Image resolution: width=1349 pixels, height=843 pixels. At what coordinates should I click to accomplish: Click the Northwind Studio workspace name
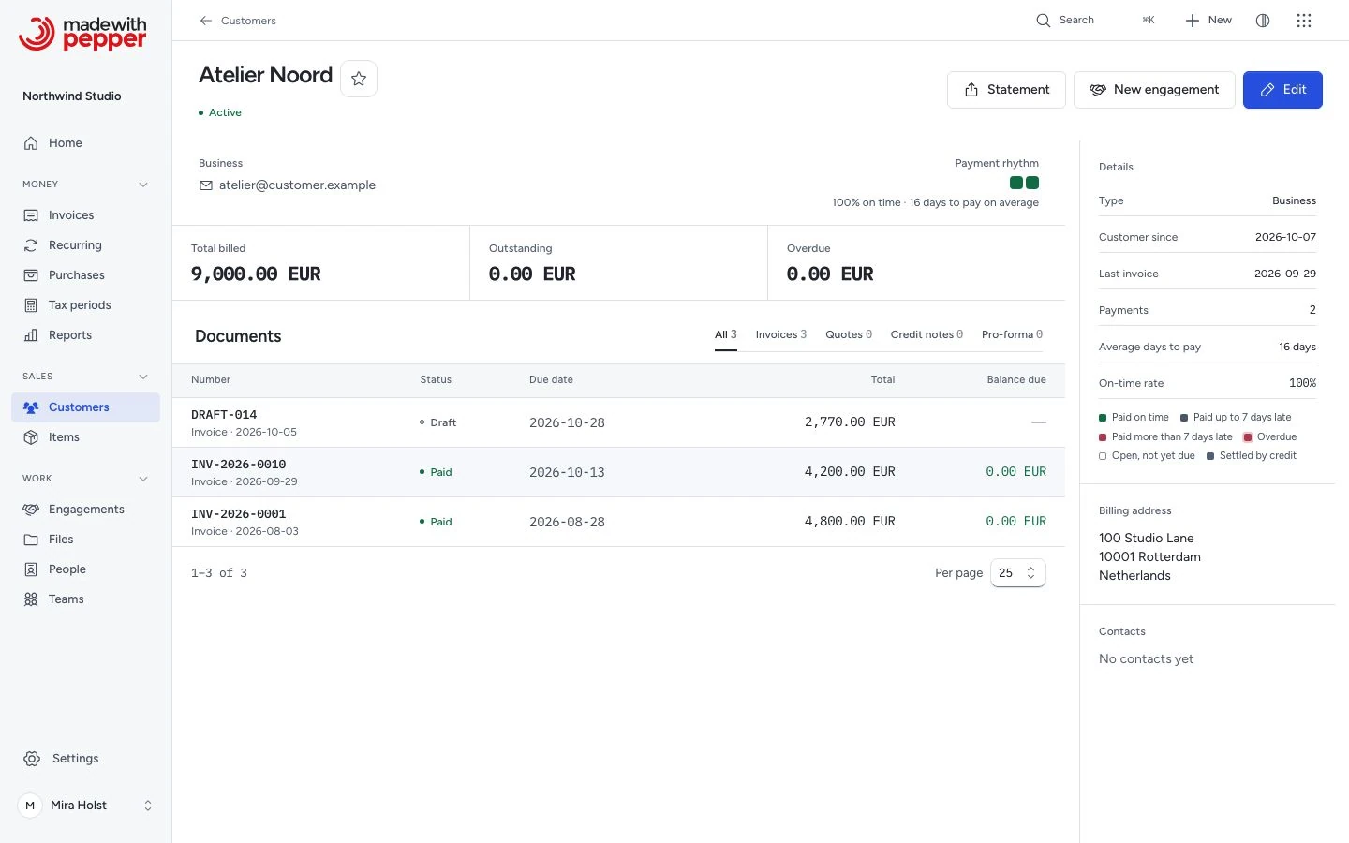tap(72, 96)
